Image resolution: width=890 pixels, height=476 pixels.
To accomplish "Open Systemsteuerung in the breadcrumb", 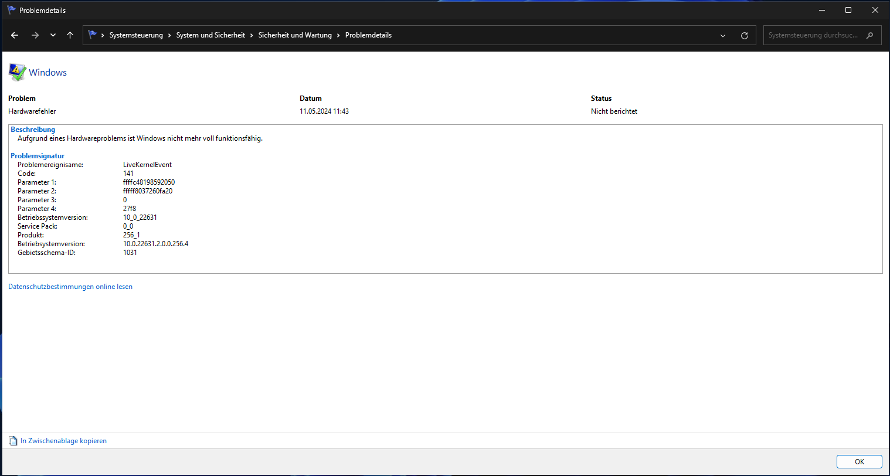I will tap(136, 35).
